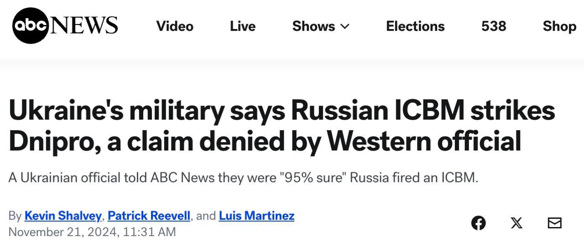Open author Patrick Reevell's profile link
The image size is (584, 252).
coord(149,215)
